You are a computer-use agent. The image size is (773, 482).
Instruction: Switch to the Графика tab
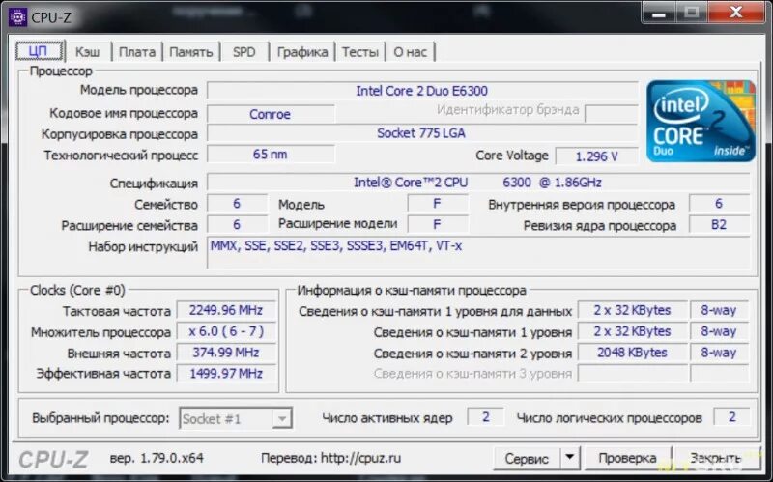click(302, 52)
